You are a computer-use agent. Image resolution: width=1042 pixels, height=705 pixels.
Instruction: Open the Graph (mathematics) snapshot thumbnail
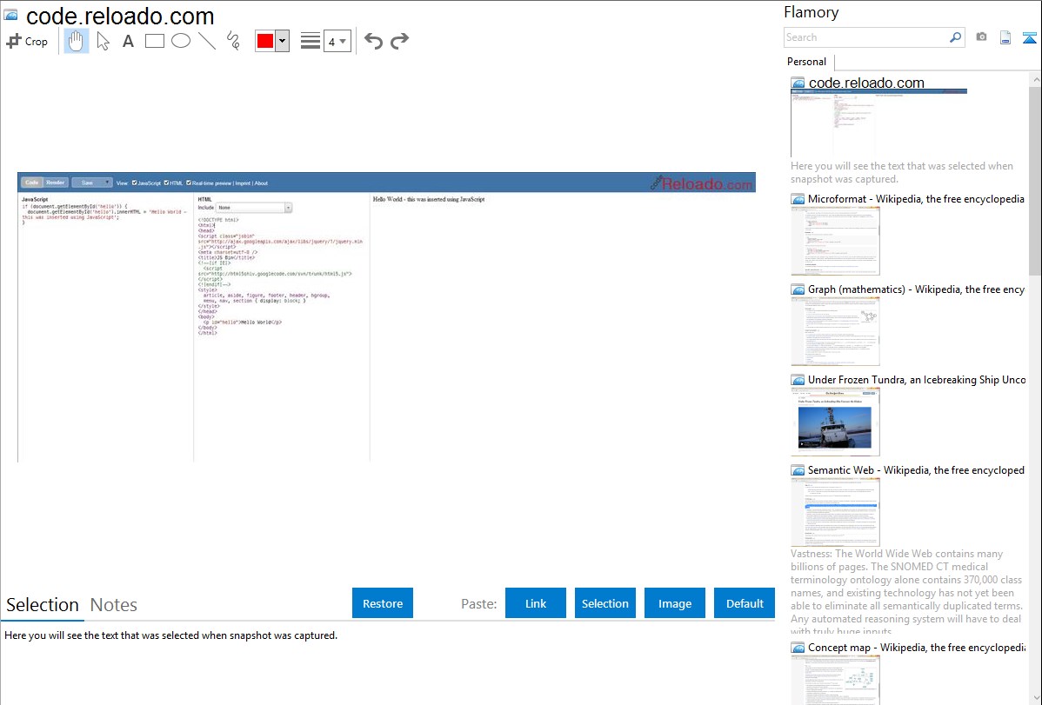pos(835,331)
